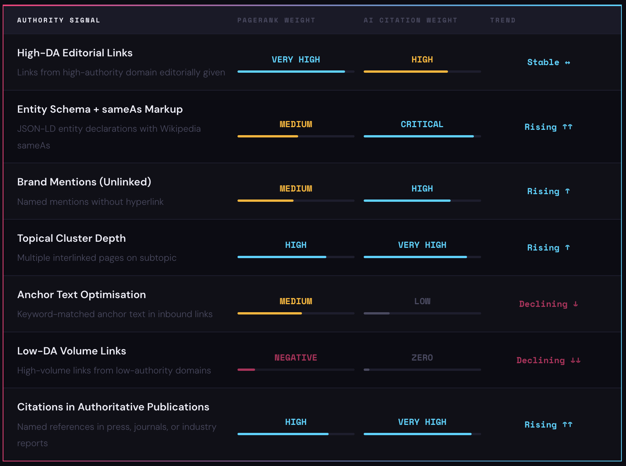Click double down-arrow icon for Low-DA Volume Links
626x466 pixels.
pyautogui.click(x=575, y=361)
